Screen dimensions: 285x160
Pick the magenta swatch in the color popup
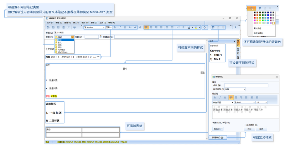(x=255, y=21)
